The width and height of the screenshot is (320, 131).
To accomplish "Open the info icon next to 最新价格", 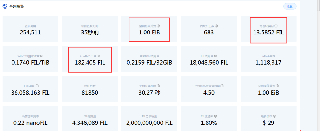I will (274, 116).
